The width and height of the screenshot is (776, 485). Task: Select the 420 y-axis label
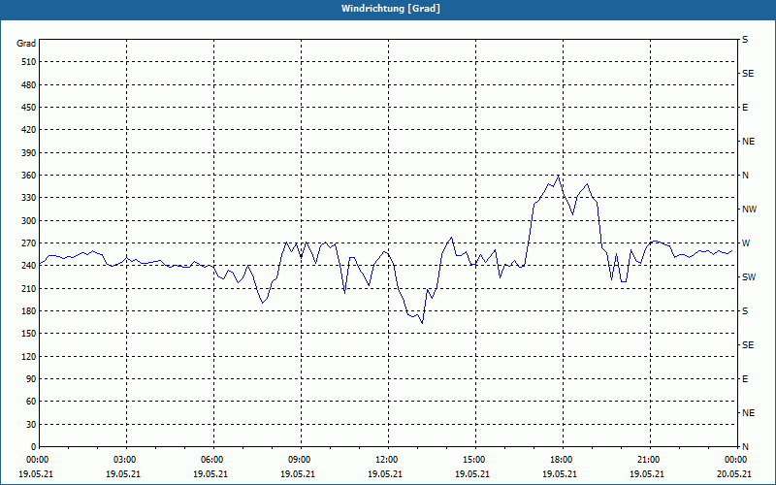coord(29,130)
